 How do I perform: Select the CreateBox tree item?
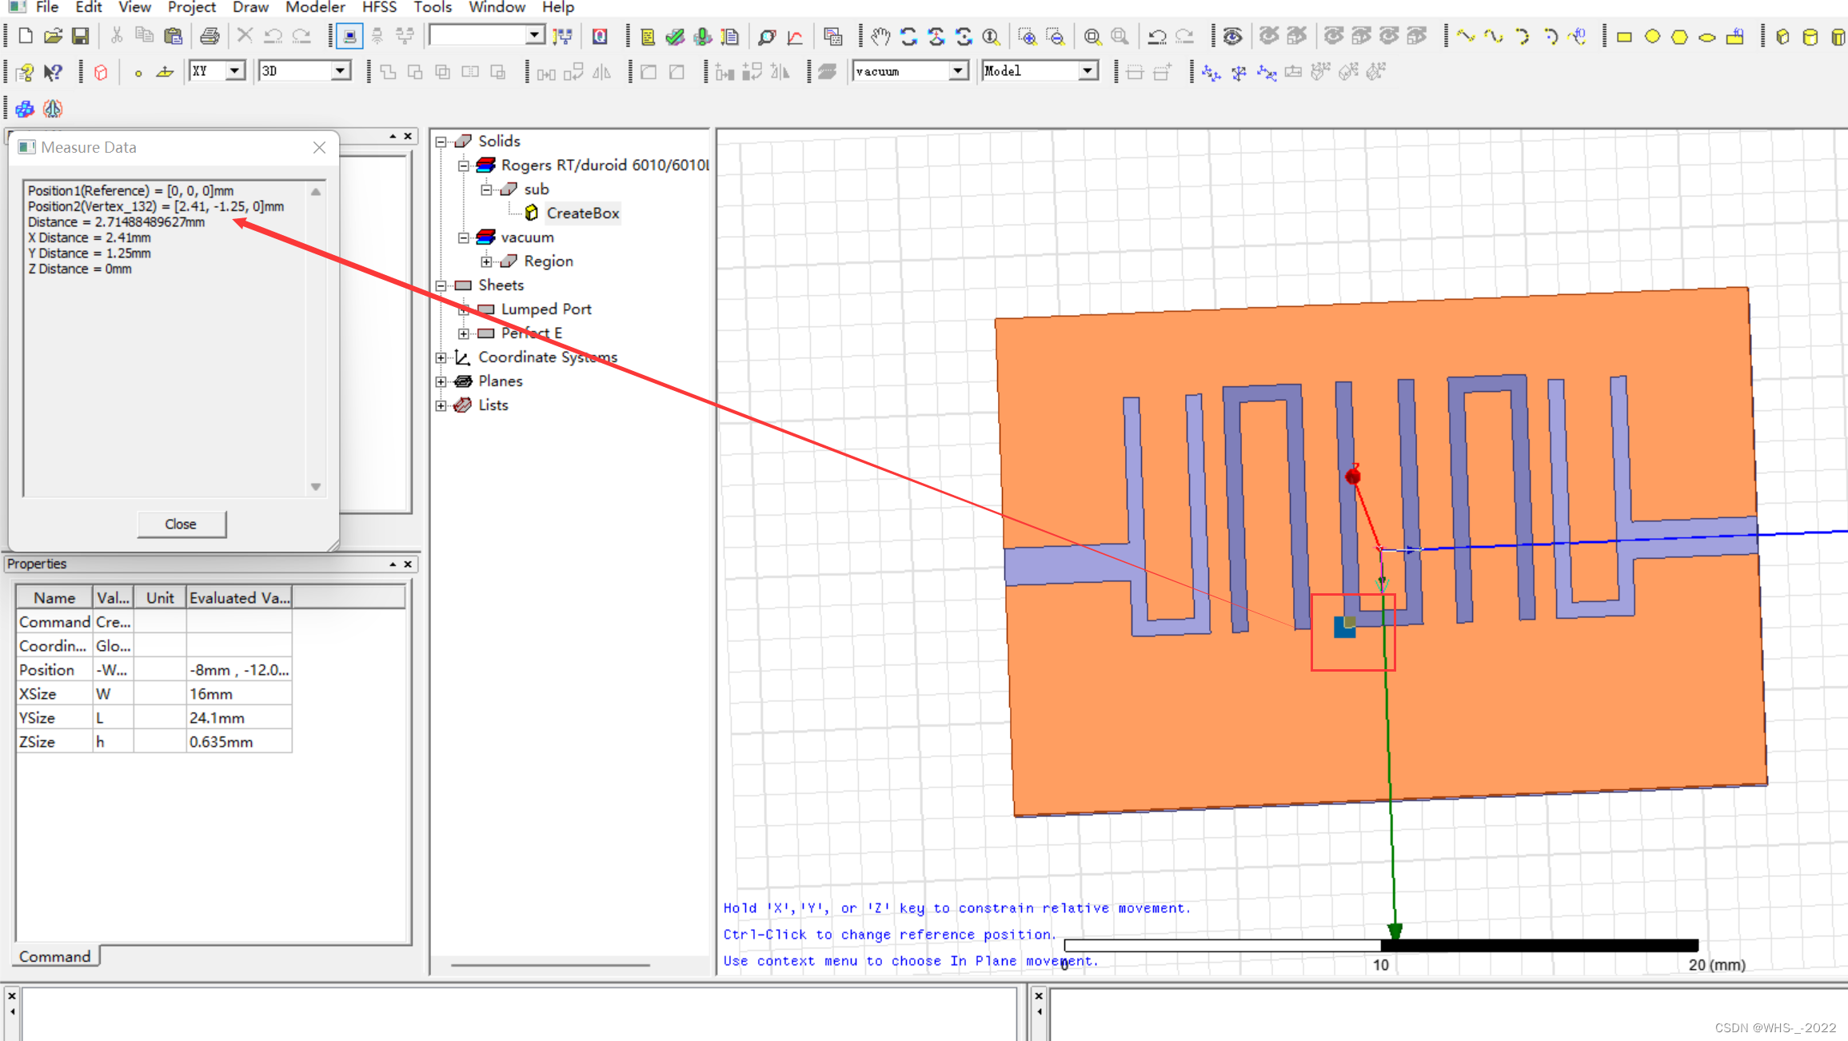click(x=582, y=213)
